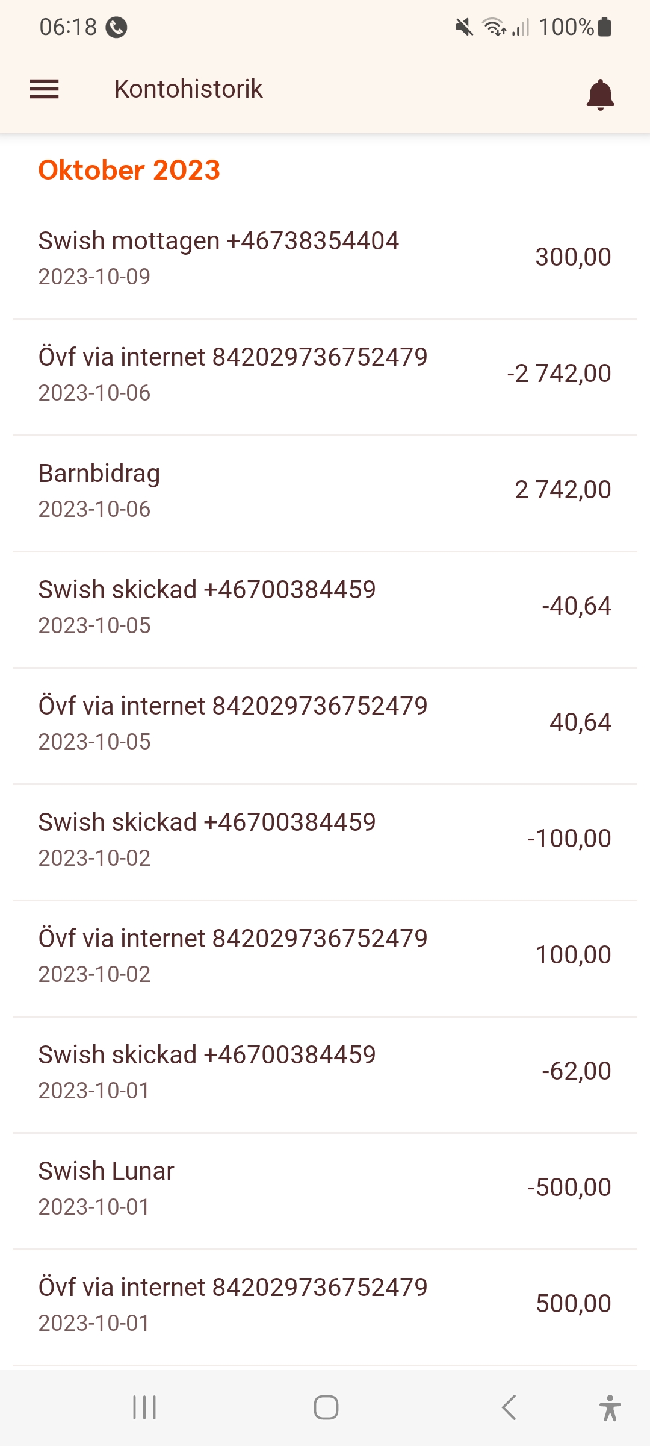Image resolution: width=650 pixels, height=1446 pixels.
Task: Open the hamburger navigation menu
Action: click(x=45, y=89)
